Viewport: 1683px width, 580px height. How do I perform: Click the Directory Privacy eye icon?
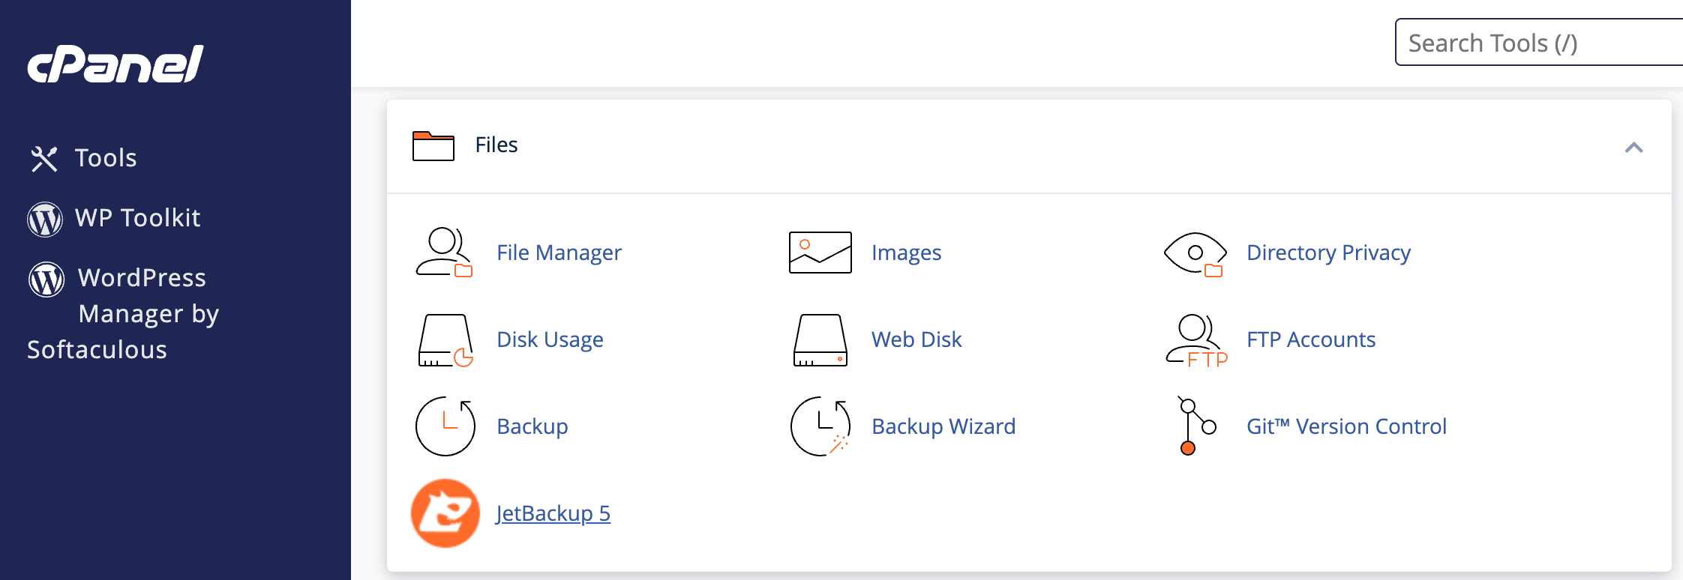1195,253
